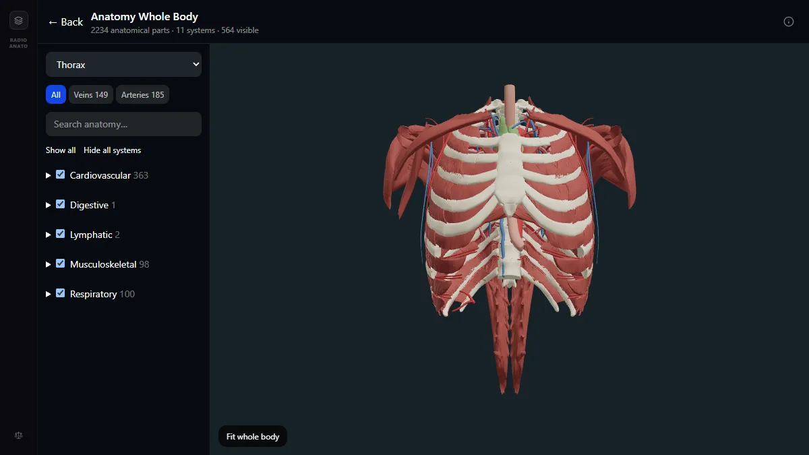Filter by Arteries 185
The height and width of the screenshot is (455, 809).
[142, 95]
